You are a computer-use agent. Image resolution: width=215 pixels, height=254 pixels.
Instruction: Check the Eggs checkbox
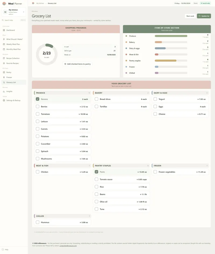pyautogui.click(x=155, y=106)
